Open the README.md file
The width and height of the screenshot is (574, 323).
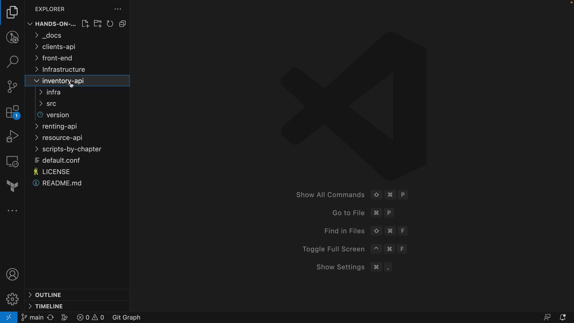[x=62, y=183]
